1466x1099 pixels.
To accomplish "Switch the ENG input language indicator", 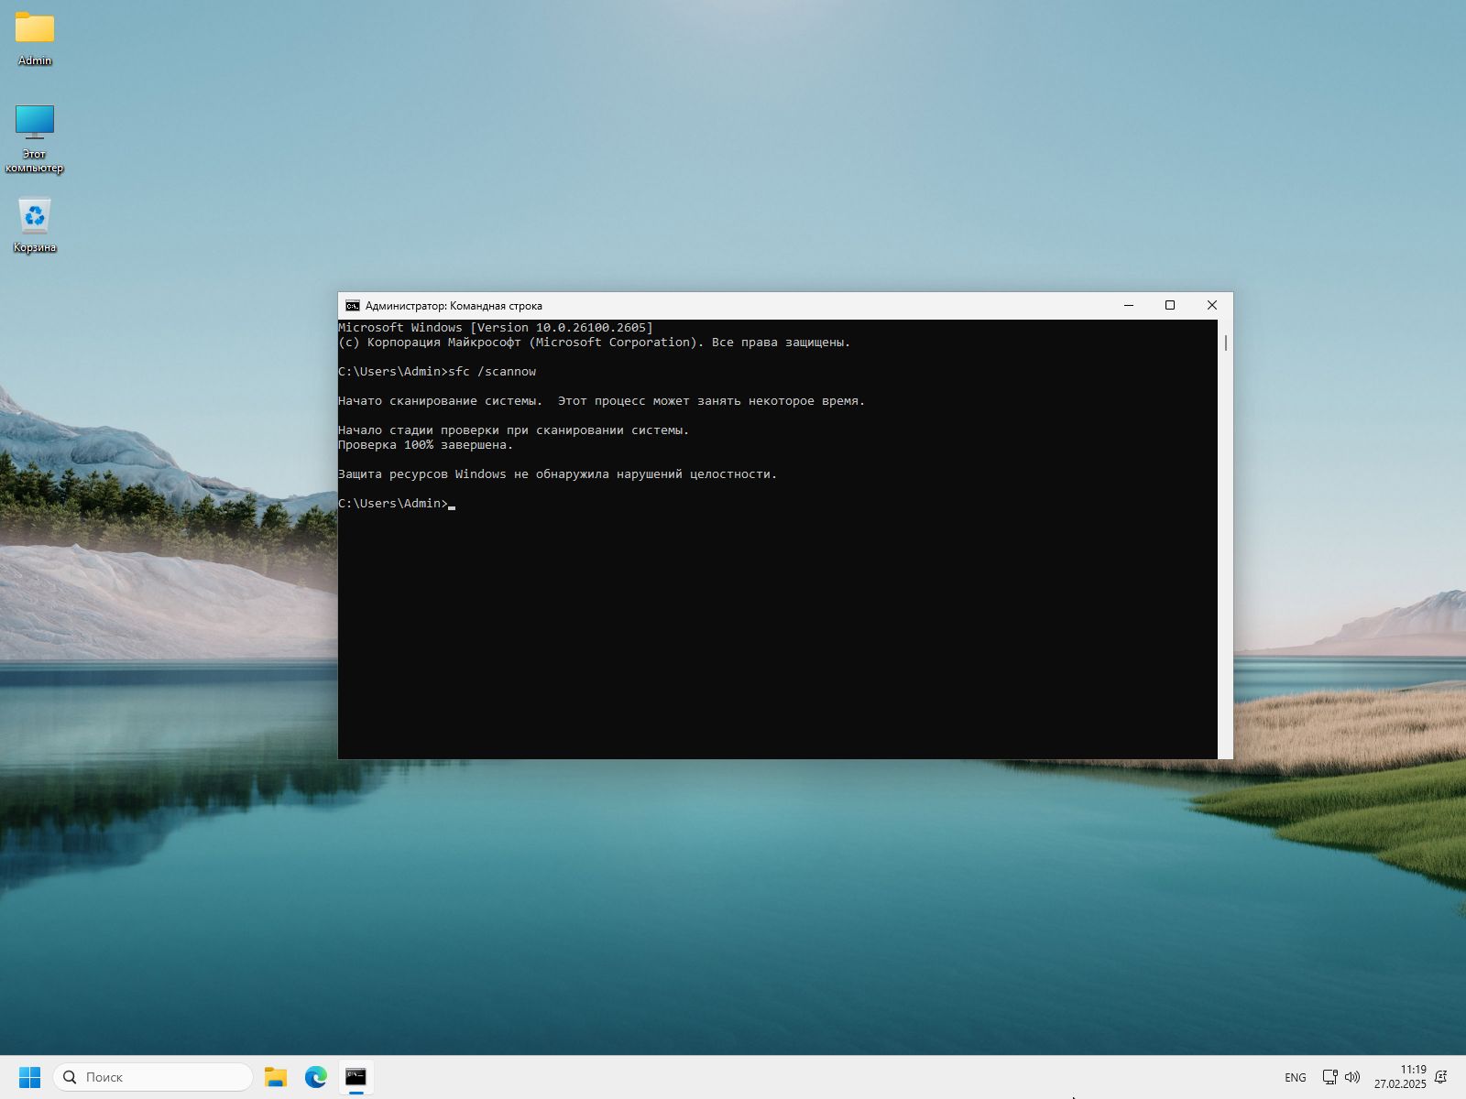I will tap(1295, 1077).
